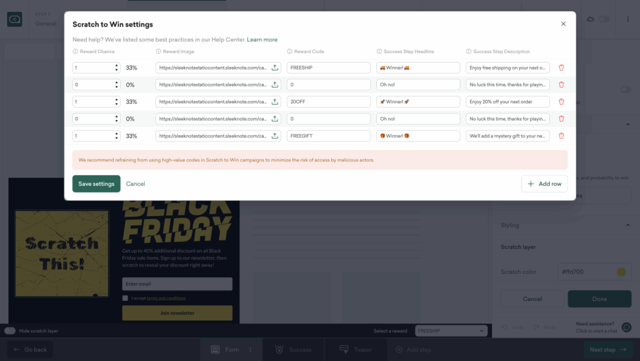Adjust the first row Reward Chance stepper
The height and width of the screenshot is (361, 640).
pos(116,68)
